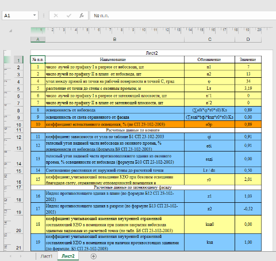This screenshot has height=261, width=276.
Task: Click the page header text Лист2
Action: [152, 53]
